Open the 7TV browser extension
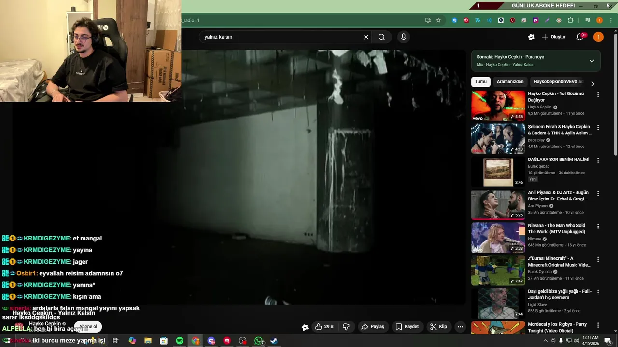Screen dimensions: 618x347 478,20
